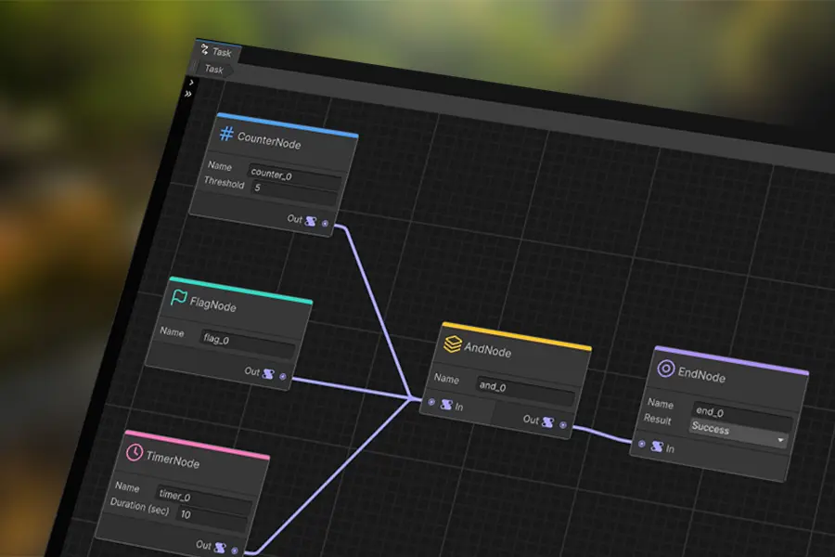Click the counter_0 name field

click(x=294, y=175)
